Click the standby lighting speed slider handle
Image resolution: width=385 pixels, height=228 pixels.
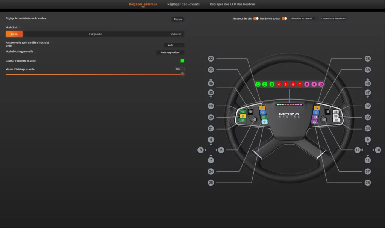[182, 74]
